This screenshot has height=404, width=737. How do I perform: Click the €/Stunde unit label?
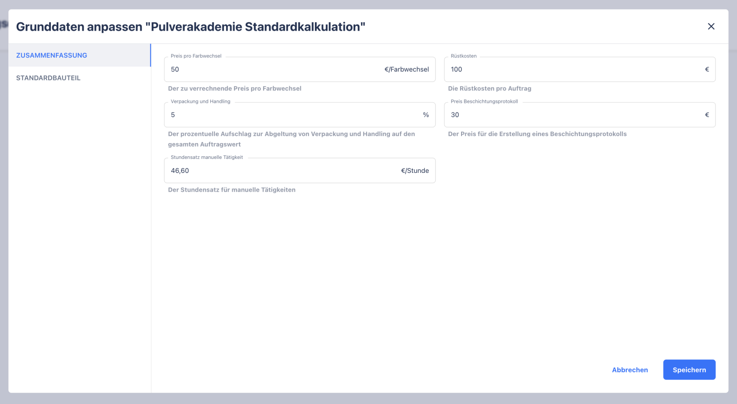coord(415,171)
